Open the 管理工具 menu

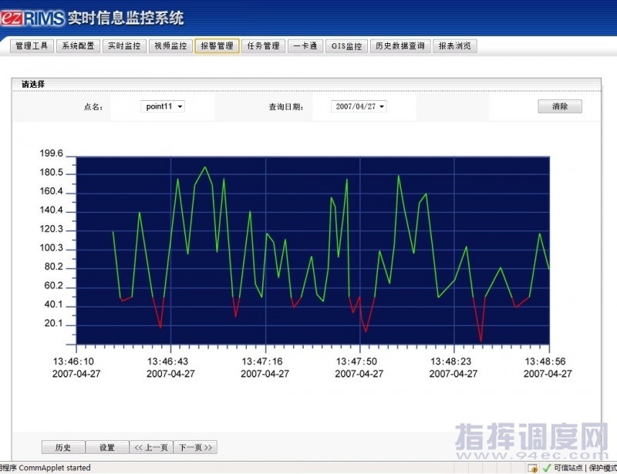click(32, 46)
